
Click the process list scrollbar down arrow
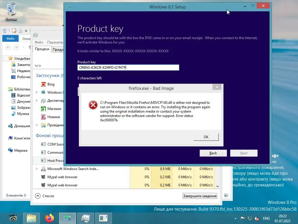217,186
